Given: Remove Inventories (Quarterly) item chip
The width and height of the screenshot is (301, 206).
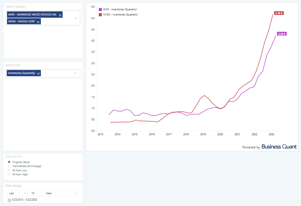Looking at the screenshot, I should (x=38, y=74).
